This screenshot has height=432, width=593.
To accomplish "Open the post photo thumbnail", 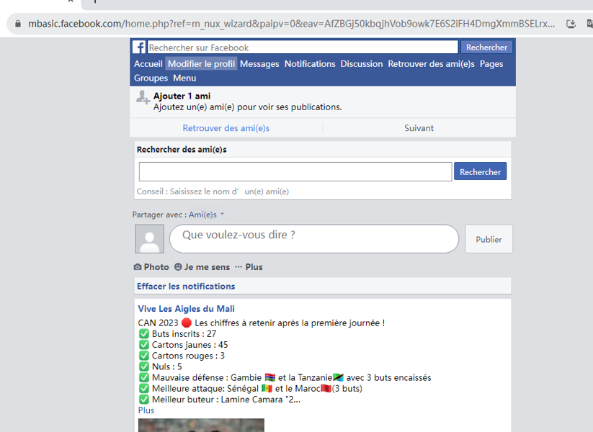I will [201, 426].
